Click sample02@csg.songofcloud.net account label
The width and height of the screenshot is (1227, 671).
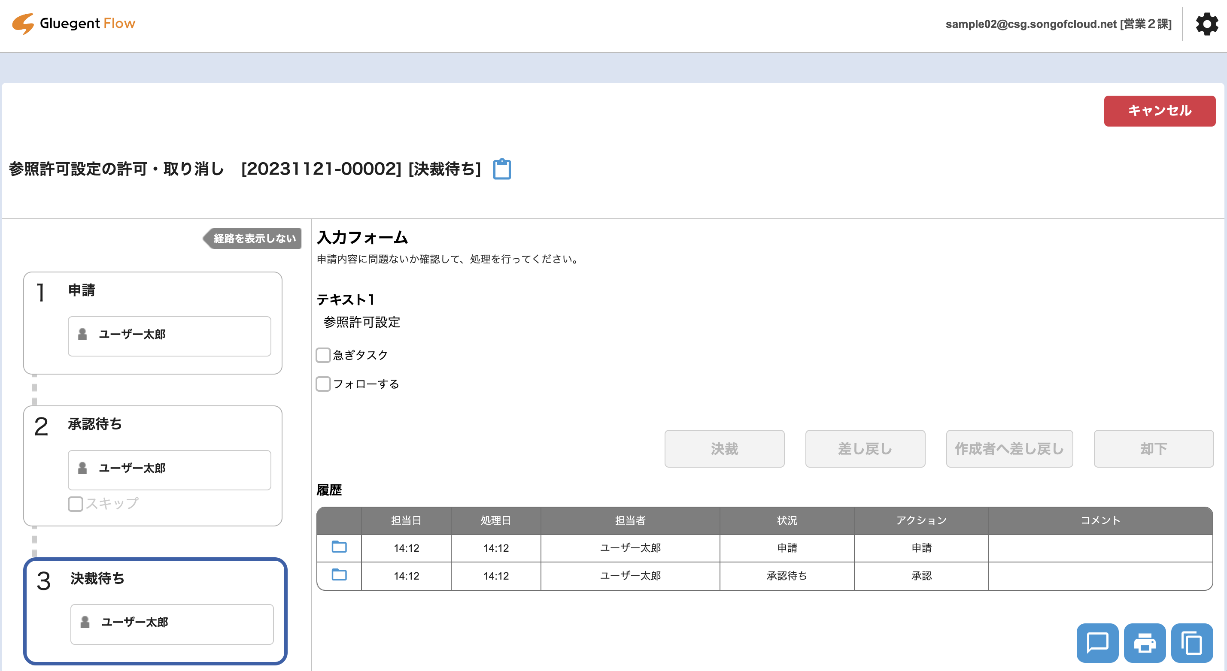tap(1058, 24)
